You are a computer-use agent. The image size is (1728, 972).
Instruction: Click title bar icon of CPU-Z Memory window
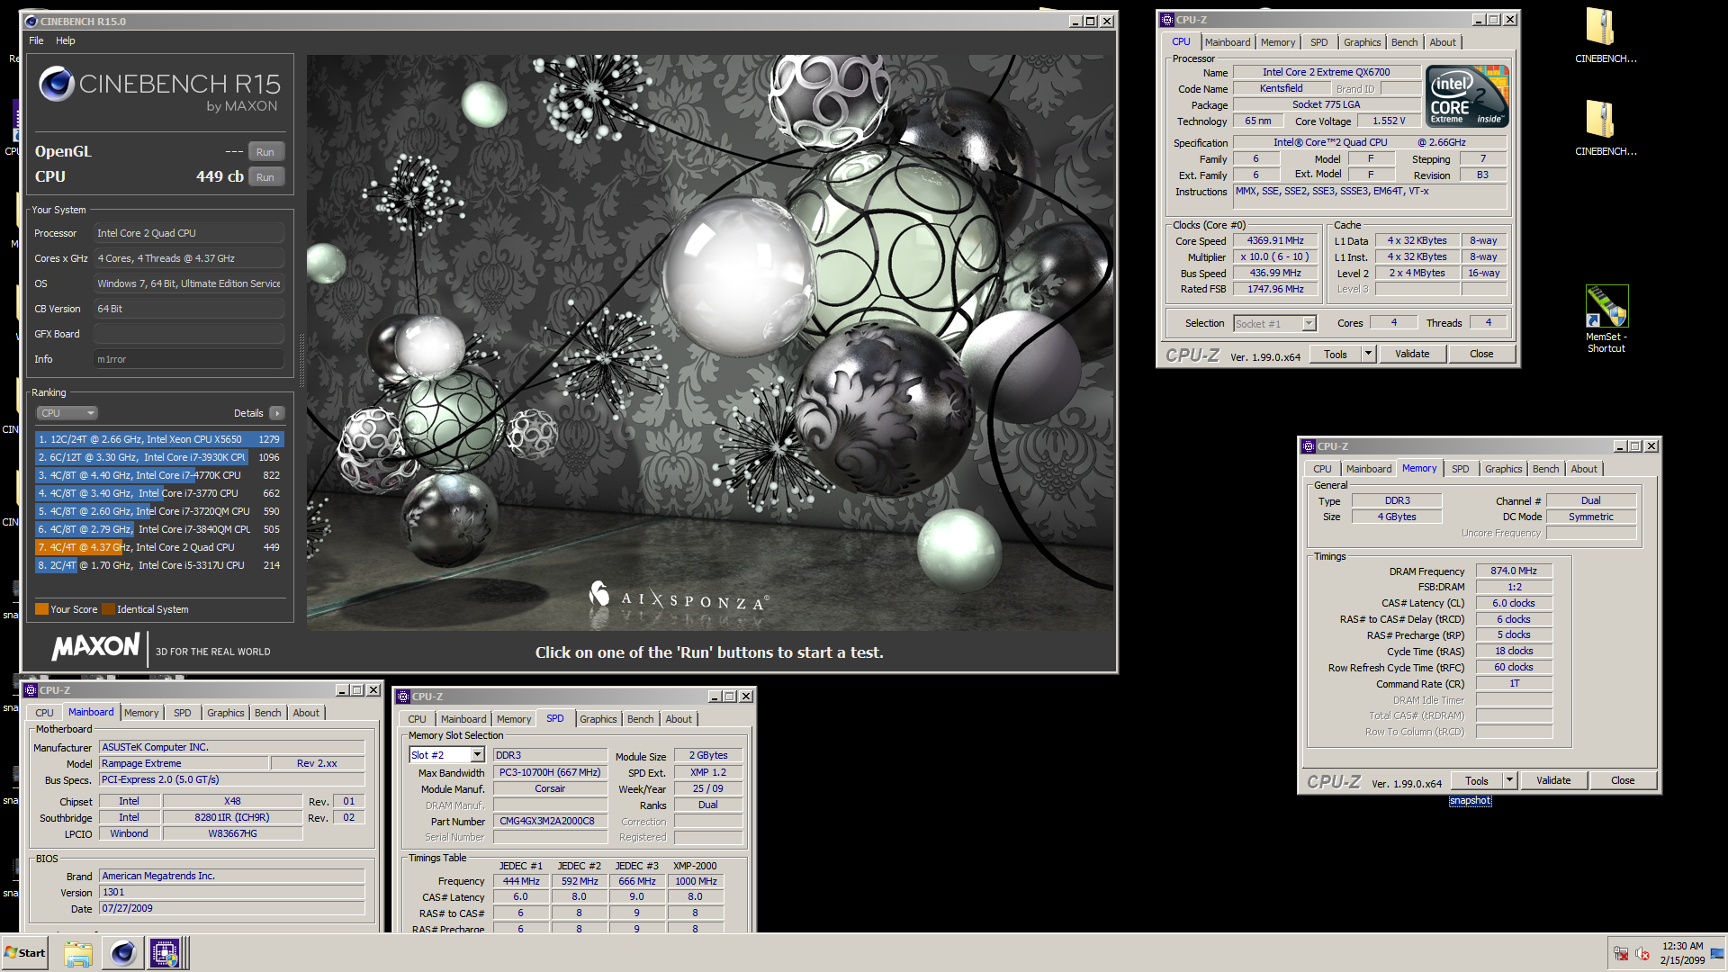click(1309, 446)
